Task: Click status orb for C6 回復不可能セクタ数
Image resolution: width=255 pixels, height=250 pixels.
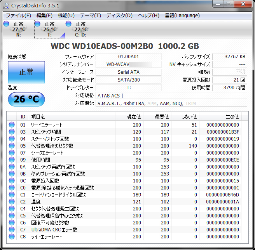Action: click(12, 222)
